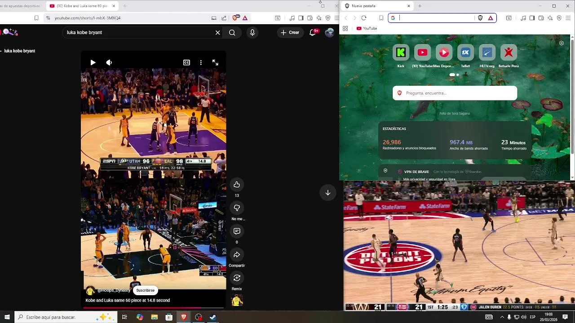Open the YouTube account avatar menu
This screenshot has width=575, height=323.
click(x=330, y=32)
